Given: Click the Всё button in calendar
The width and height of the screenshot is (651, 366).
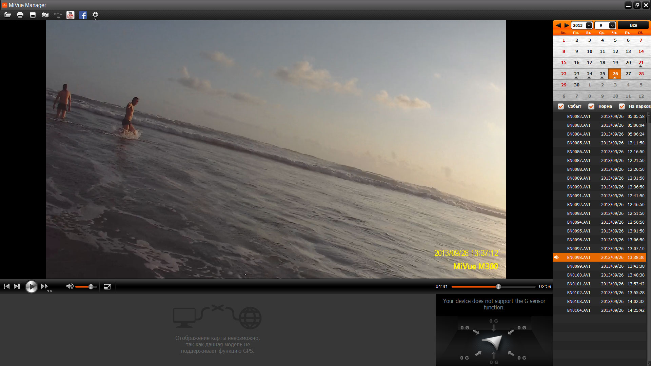Looking at the screenshot, I should (633, 25).
